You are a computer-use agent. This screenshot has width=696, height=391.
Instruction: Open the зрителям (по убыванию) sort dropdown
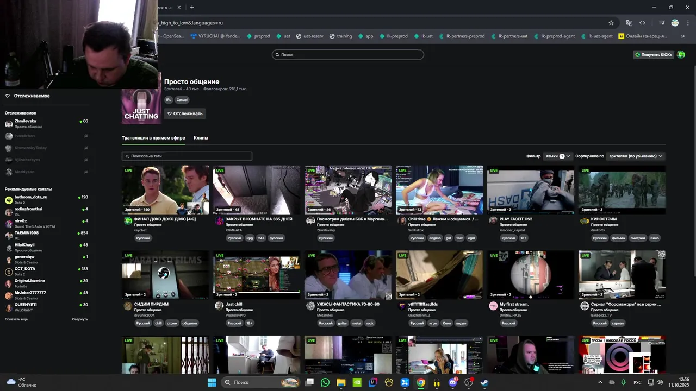click(x=636, y=156)
